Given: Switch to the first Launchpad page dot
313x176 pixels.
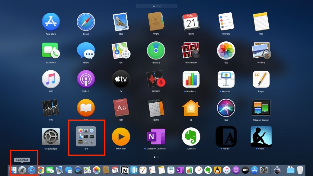Looking at the screenshot, I should pos(155,157).
